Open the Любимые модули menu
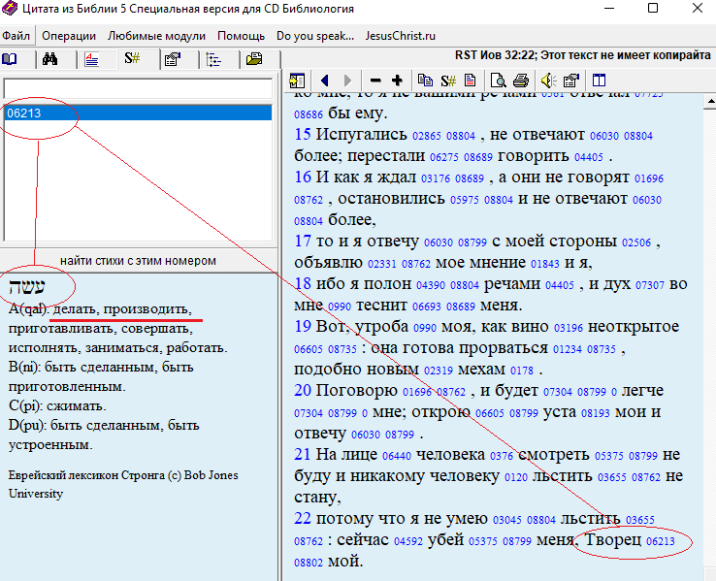Image resolution: width=716 pixels, height=581 pixels. 156,36
